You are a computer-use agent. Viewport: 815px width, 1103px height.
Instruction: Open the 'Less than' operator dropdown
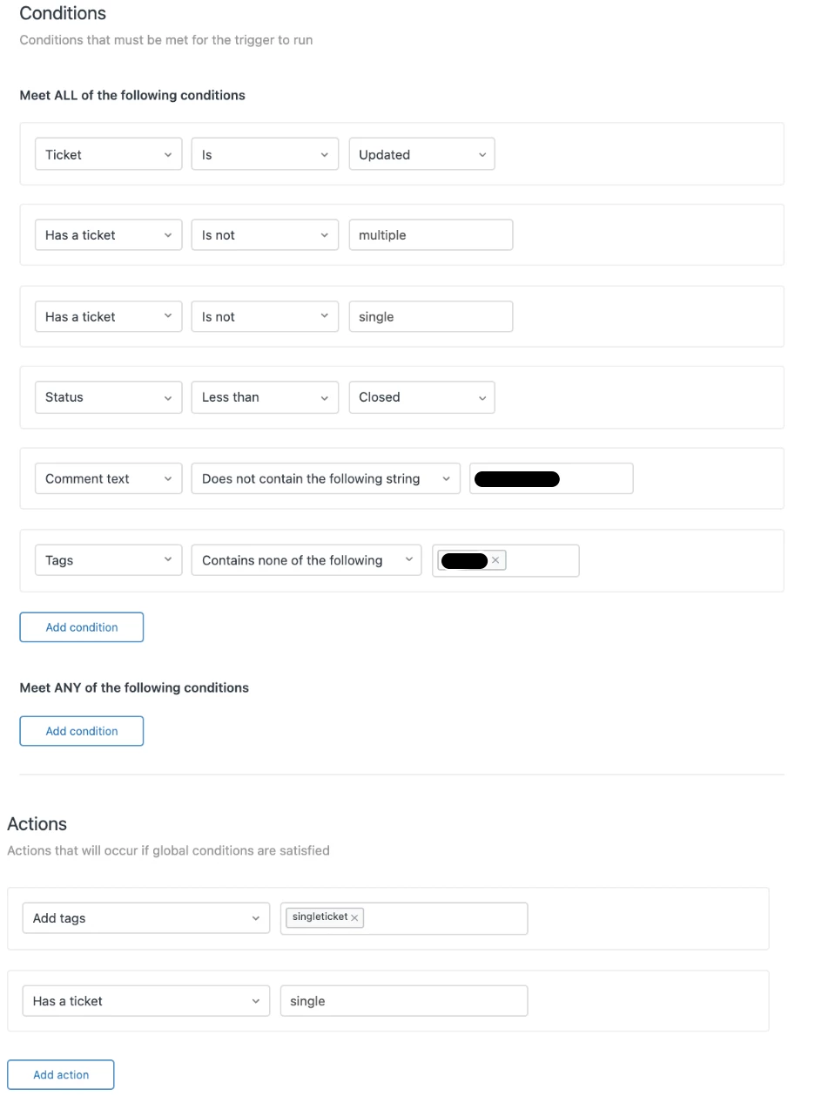265,396
